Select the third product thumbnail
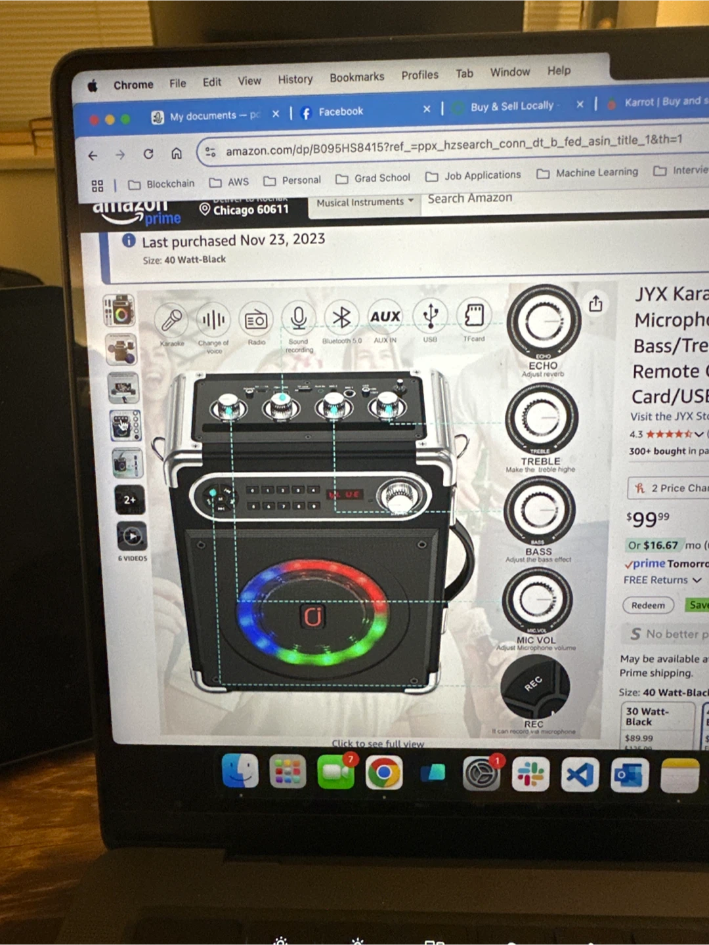The width and height of the screenshot is (709, 945). 123,388
